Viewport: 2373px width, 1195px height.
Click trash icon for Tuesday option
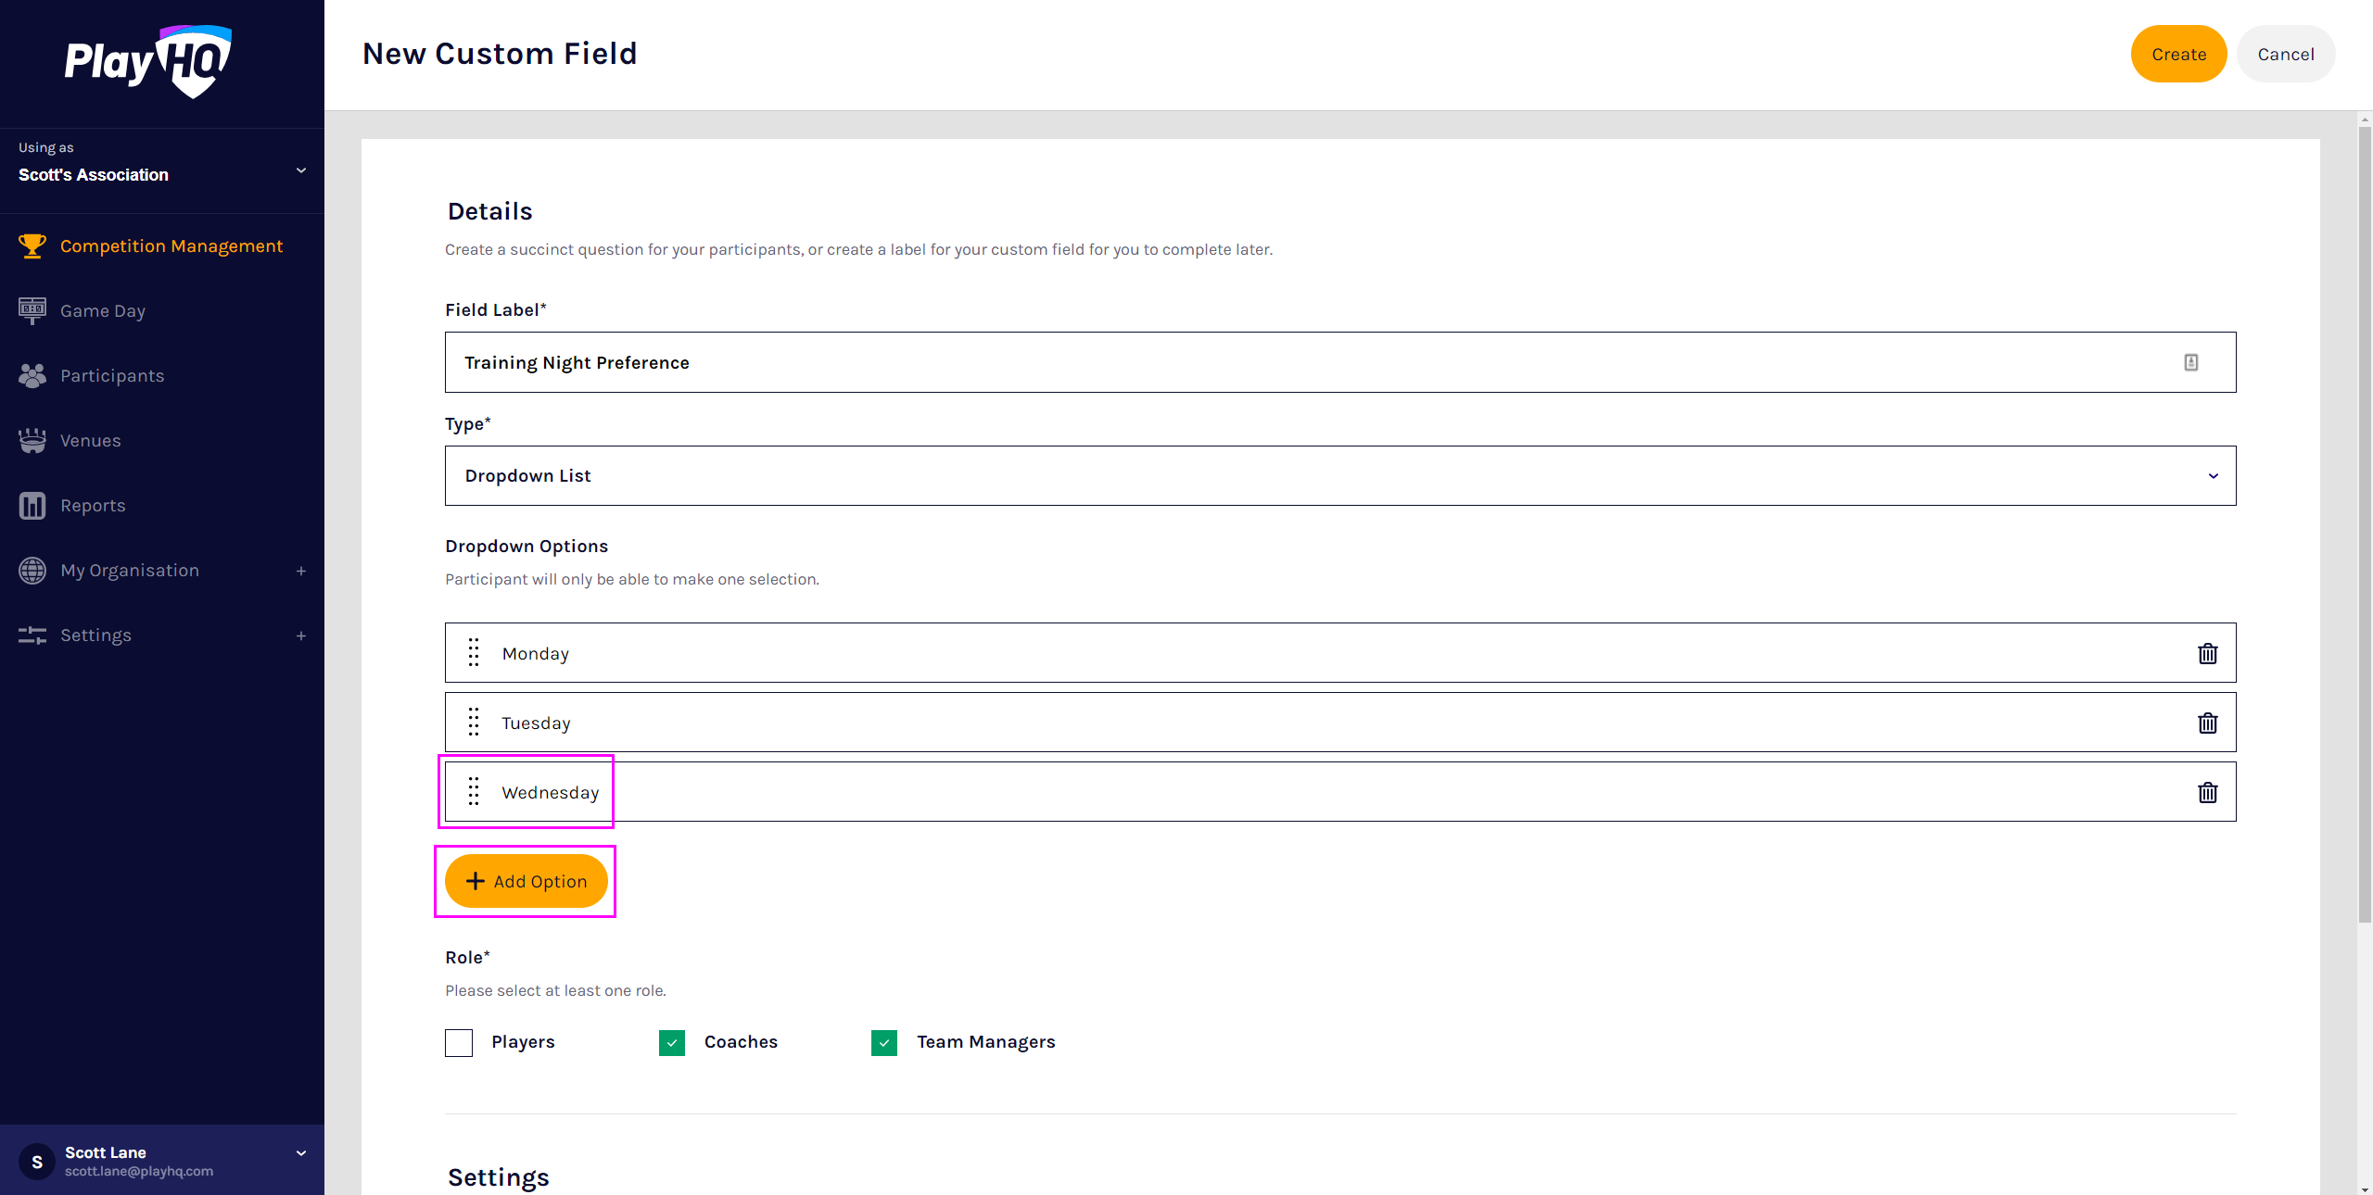[x=2207, y=723]
